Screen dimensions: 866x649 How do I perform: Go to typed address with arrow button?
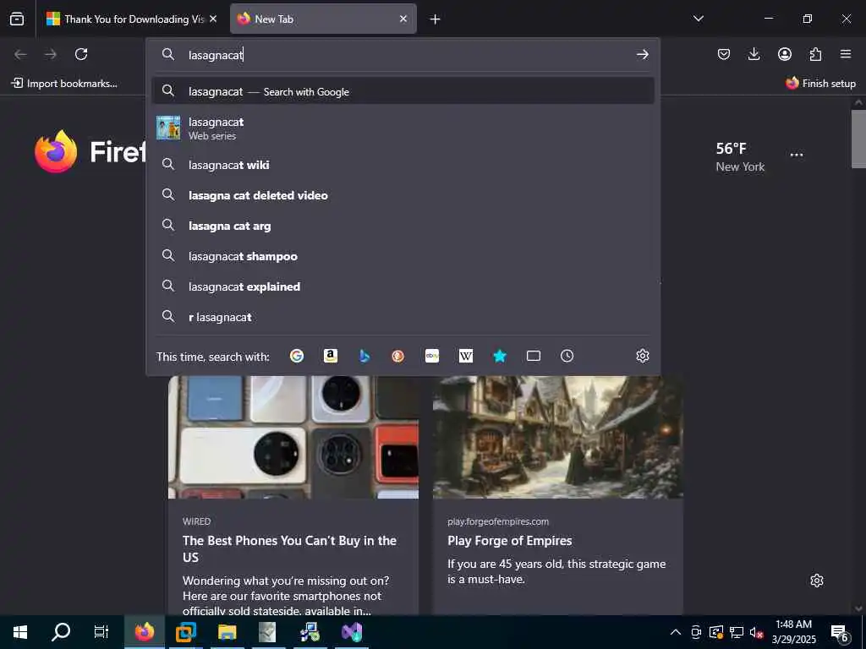(643, 54)
